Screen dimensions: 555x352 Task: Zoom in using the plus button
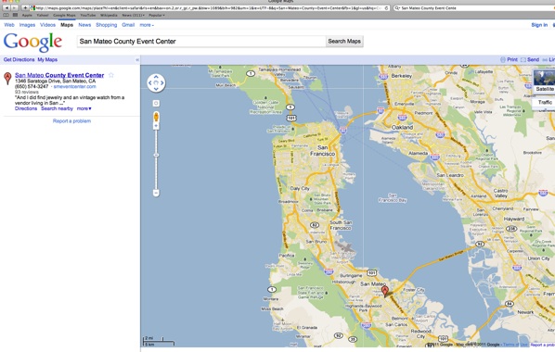pyautogui.click(x=156, y=126)
